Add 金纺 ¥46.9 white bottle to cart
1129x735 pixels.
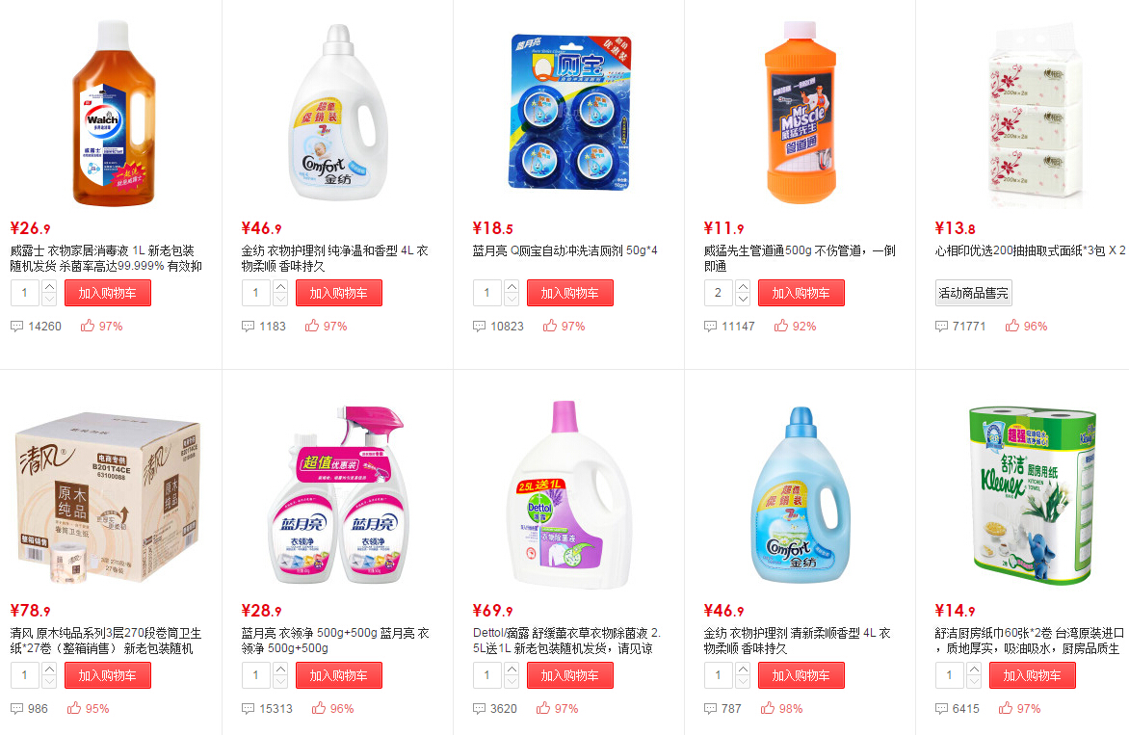338,293
